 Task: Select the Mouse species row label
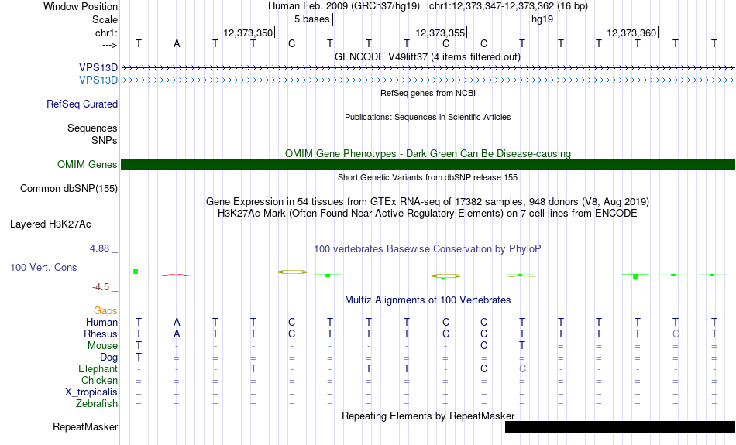[103, 346]
